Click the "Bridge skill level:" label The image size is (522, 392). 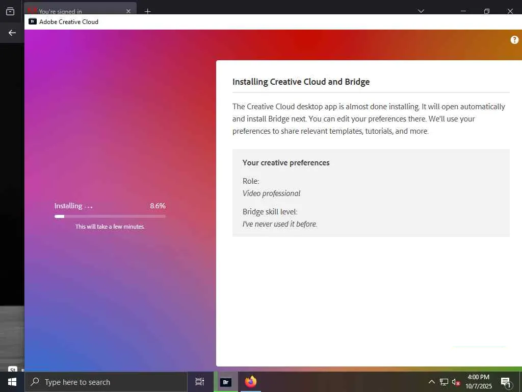point(270,212)
